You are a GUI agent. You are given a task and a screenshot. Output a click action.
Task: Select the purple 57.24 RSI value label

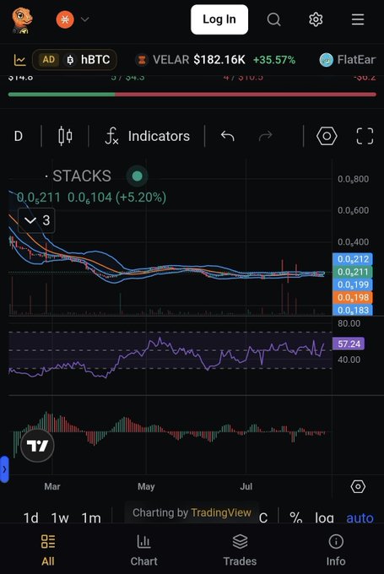click(349, 344)
